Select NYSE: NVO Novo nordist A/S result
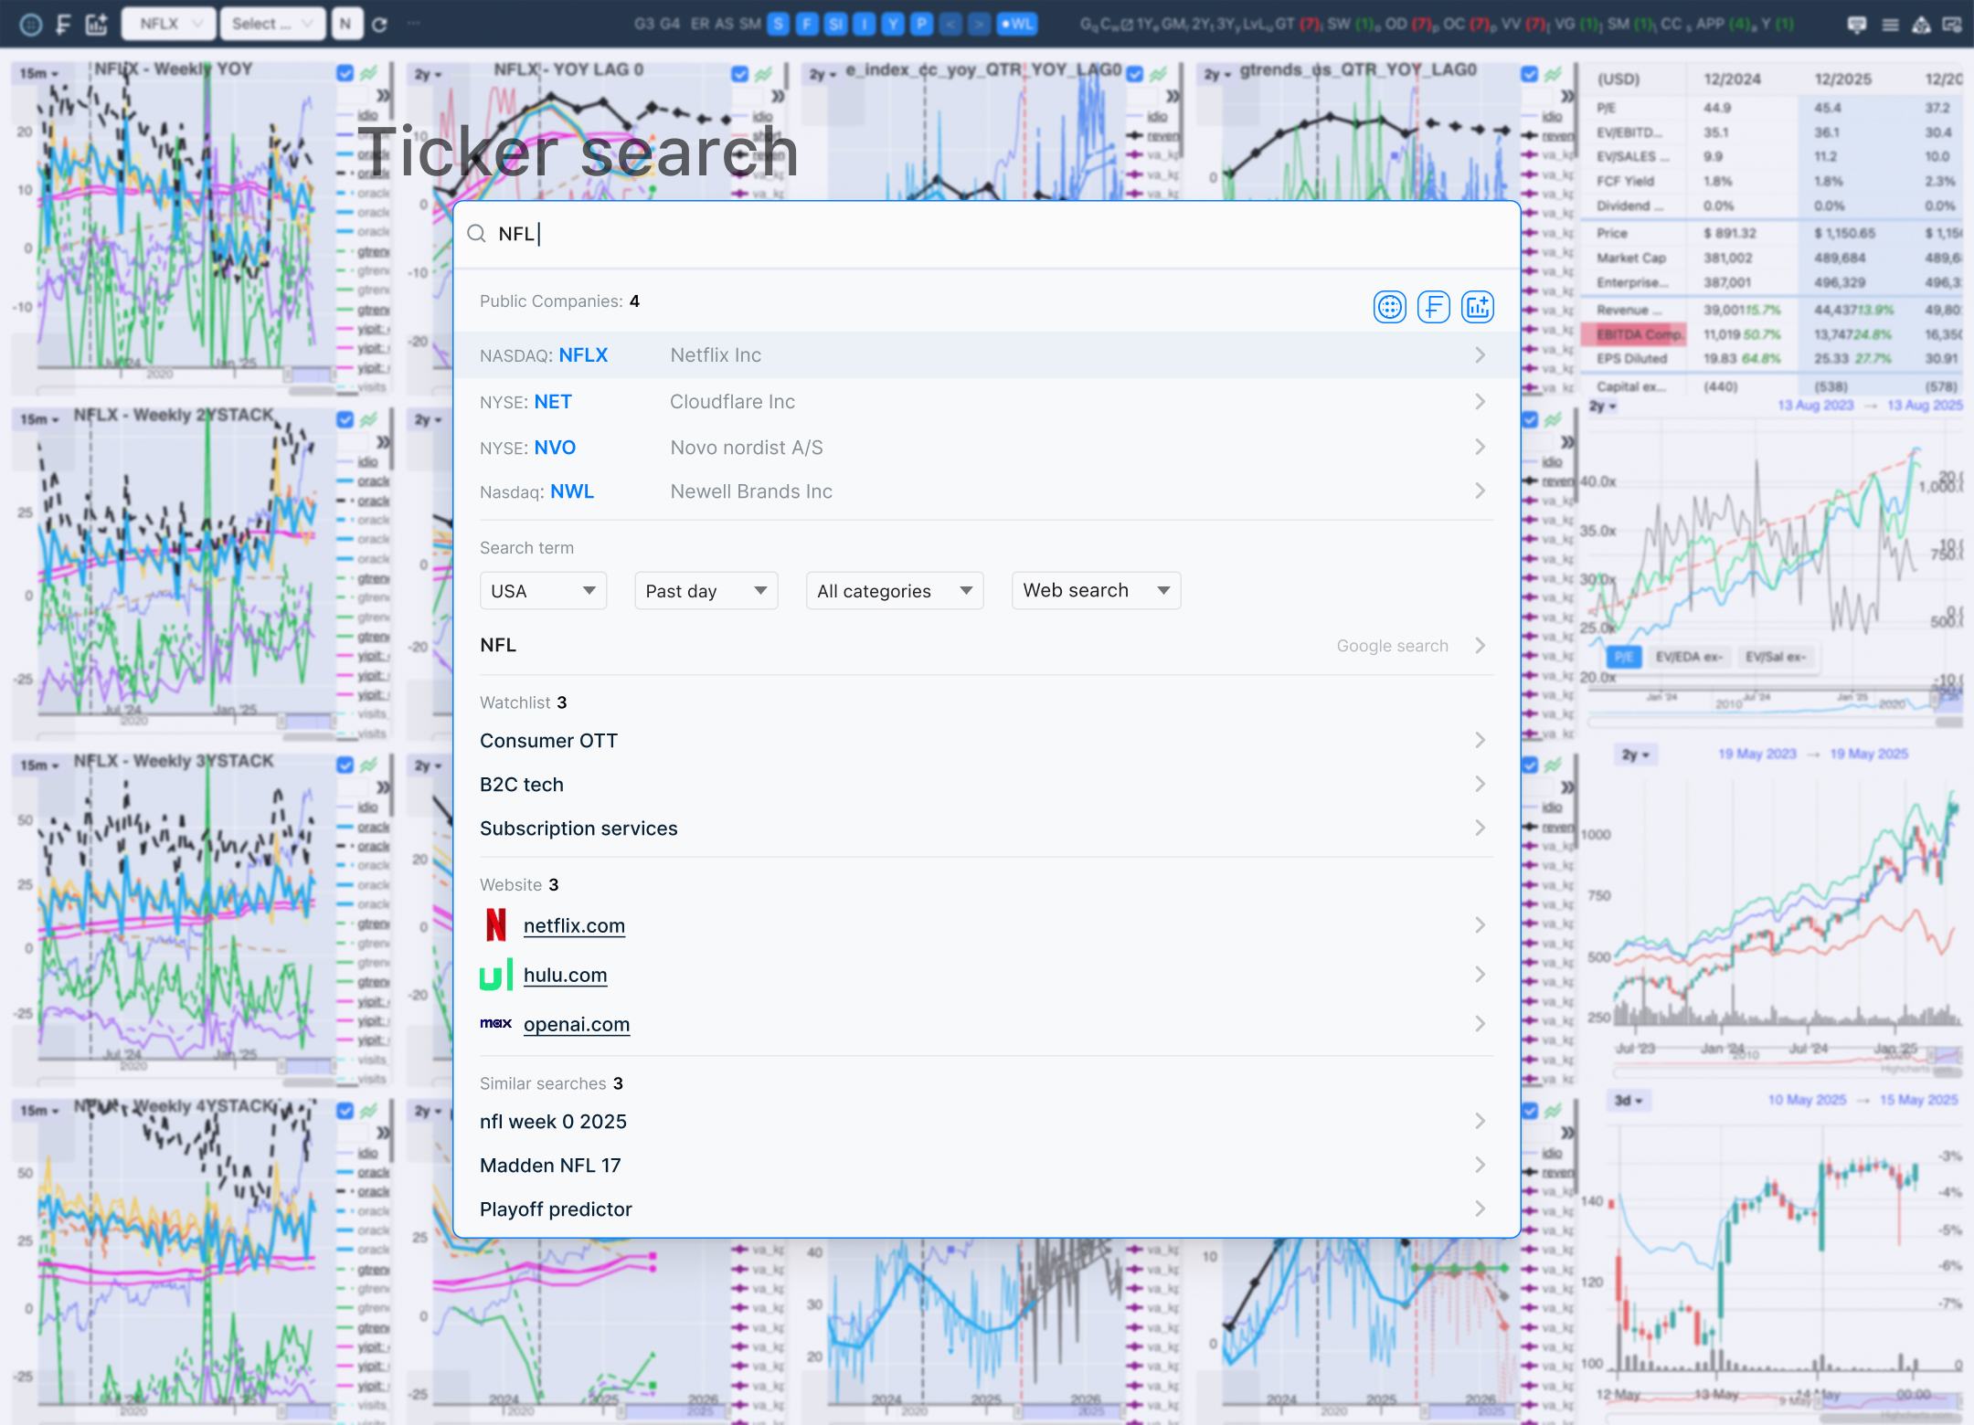The image size is (1974, 1425). coord(987,448)
